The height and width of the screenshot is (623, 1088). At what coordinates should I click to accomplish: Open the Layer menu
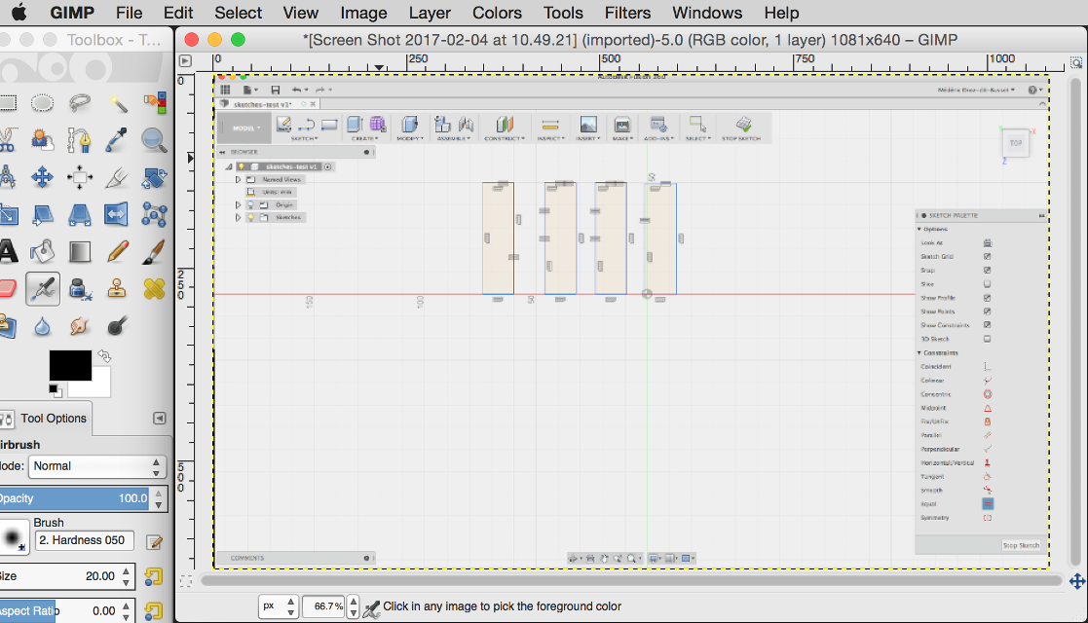click(x=430, y=13)
